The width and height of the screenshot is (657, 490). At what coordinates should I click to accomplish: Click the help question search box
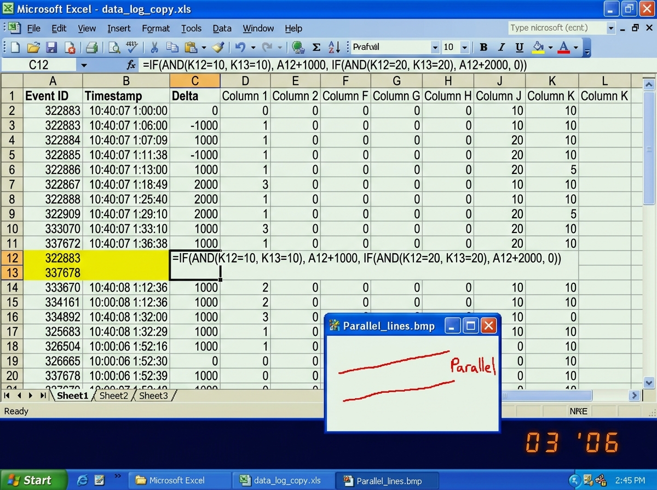pos(557,27)
